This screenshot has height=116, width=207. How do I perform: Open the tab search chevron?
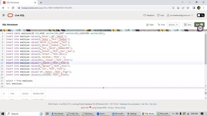coord(182,2)
